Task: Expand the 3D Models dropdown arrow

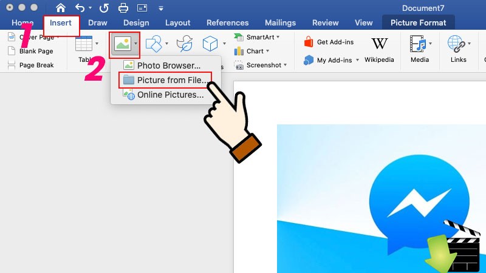Action: pyautogui.click(x=224, y=44)
